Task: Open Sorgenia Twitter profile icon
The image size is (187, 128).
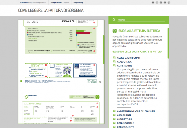Action: [x=153, y=2]
